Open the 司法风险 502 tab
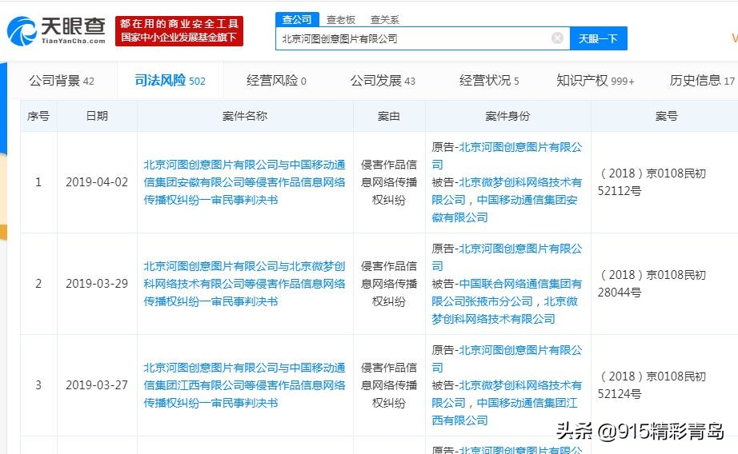The image size is (738, 454). [x=170, y=81]
